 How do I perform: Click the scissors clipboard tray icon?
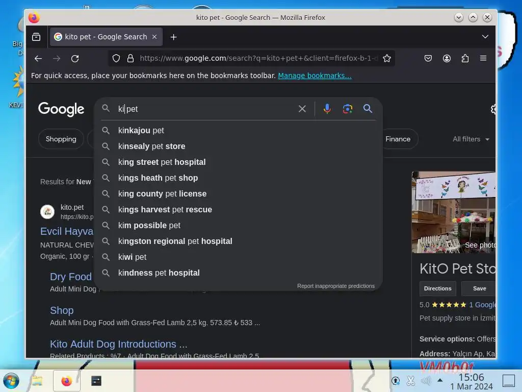pos(411,381)
